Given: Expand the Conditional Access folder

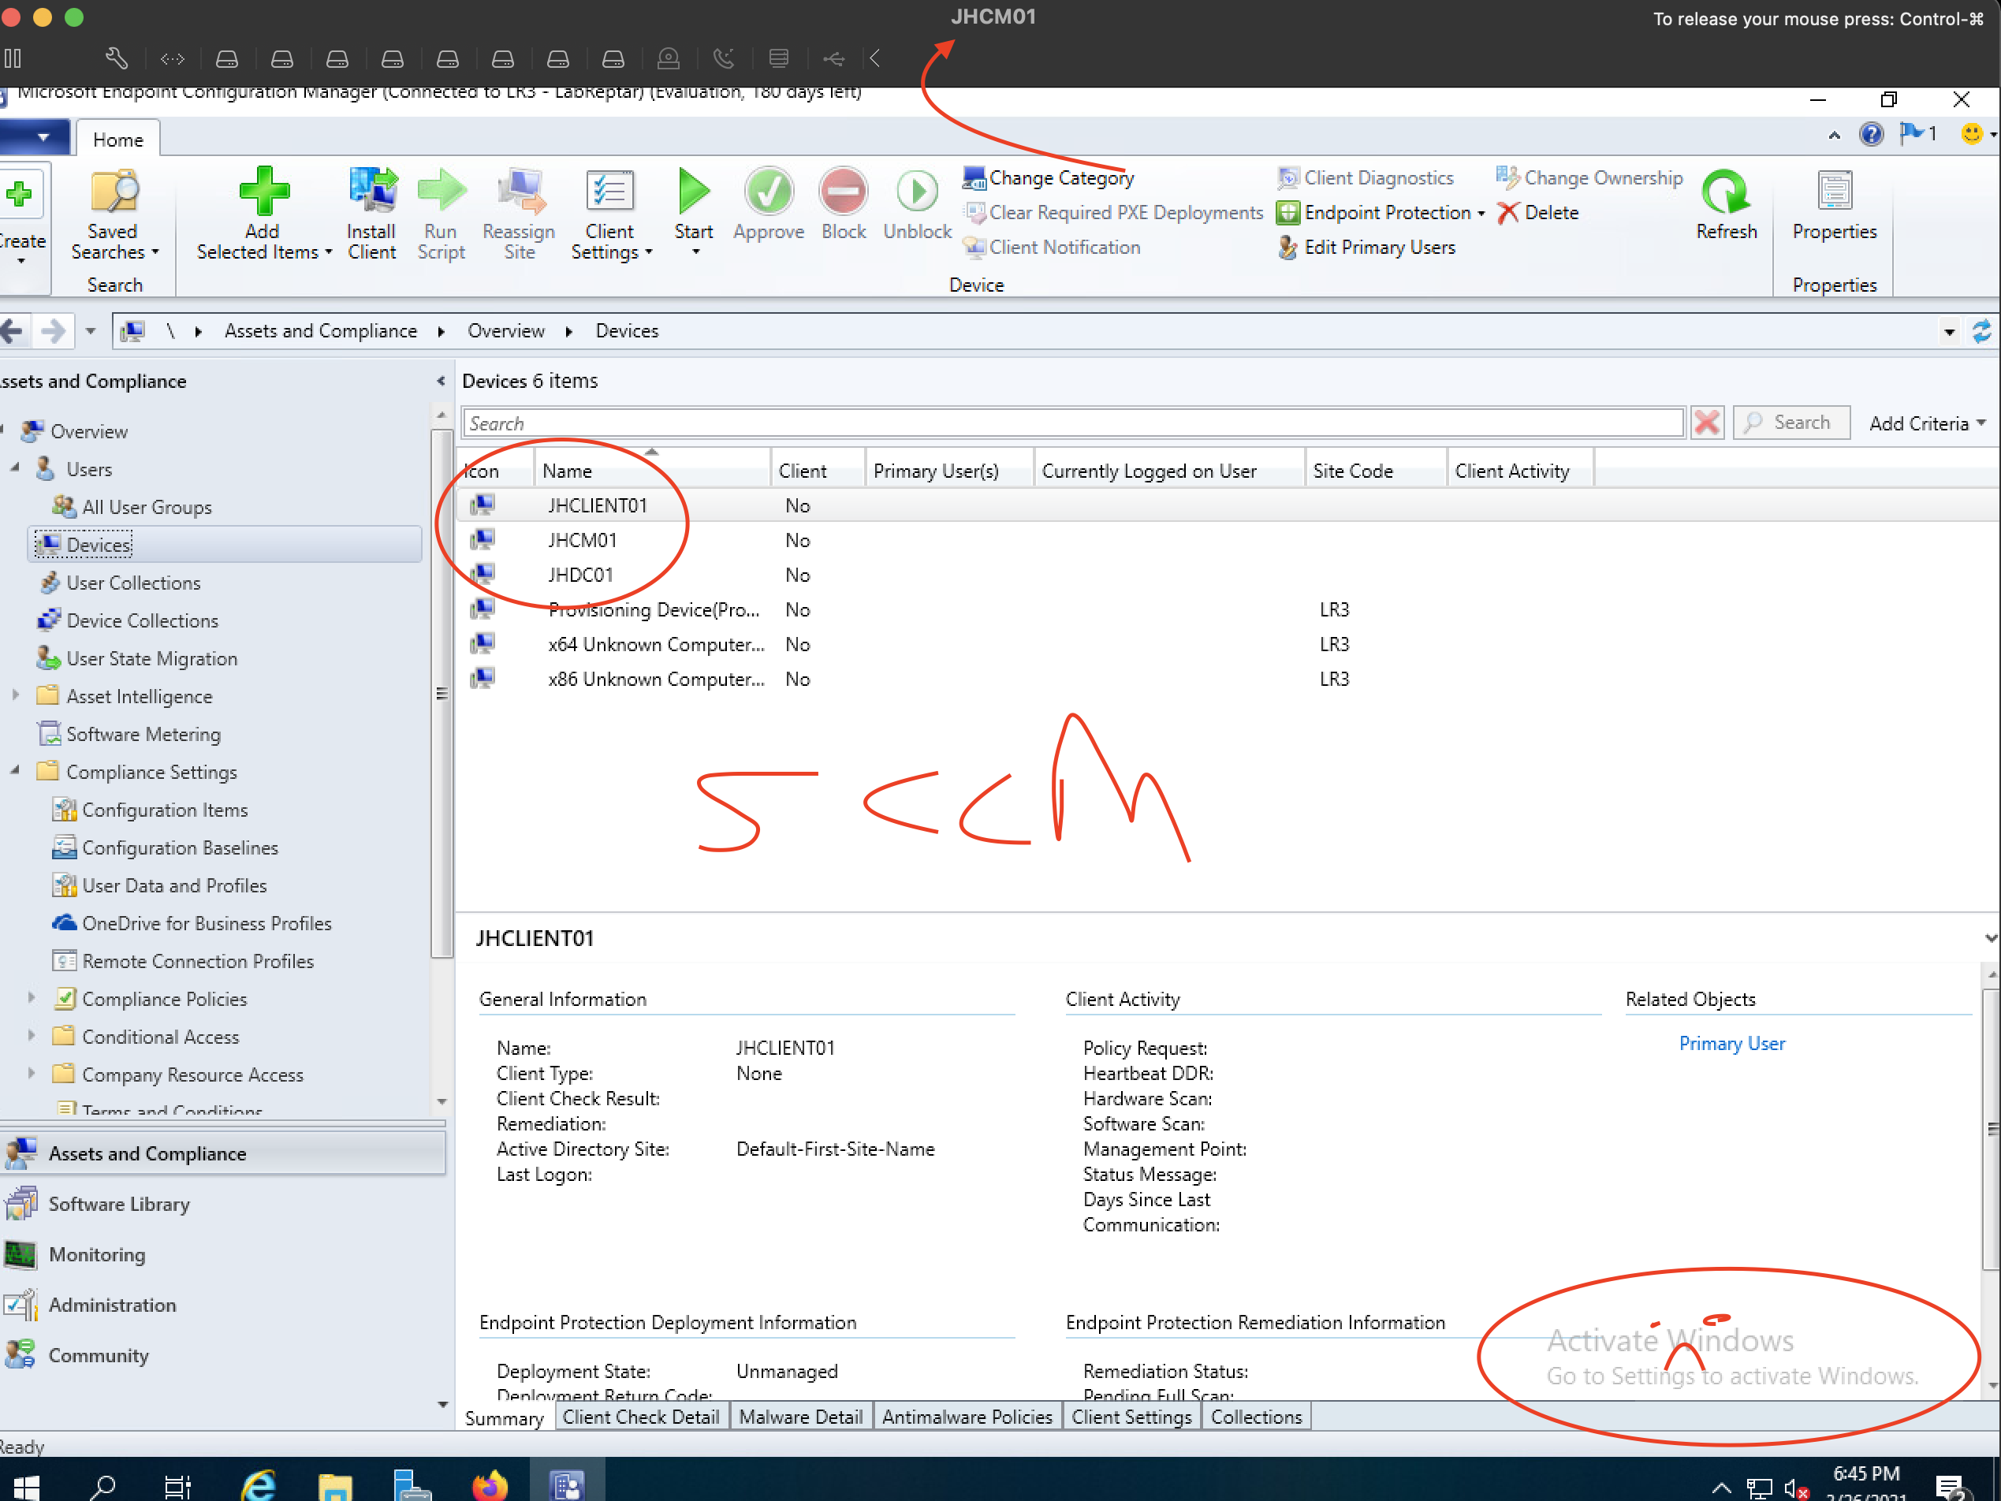Looking at the screenshot, I should click(31, 1035).
